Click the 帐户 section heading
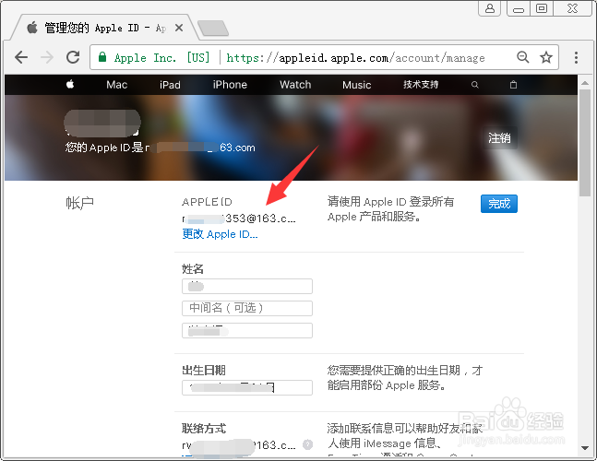This screenshot has height=461, width=597. pyautogui.click(x=79, y=203)
